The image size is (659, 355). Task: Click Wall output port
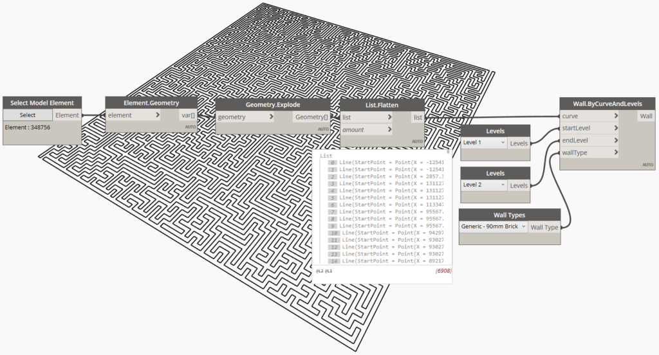(646, 116)
